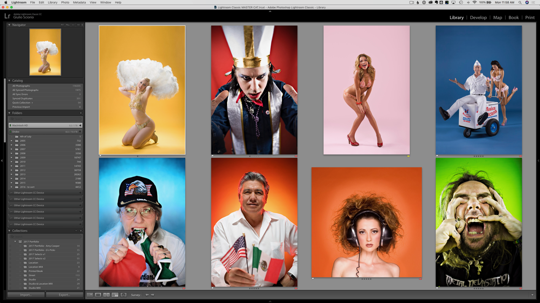Viewport: 540px width, 303px height.
Task: Click the Export button
Action: click(x=64, y=295)
